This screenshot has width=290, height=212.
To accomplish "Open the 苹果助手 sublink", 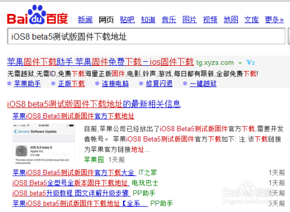I will [27, 84].
